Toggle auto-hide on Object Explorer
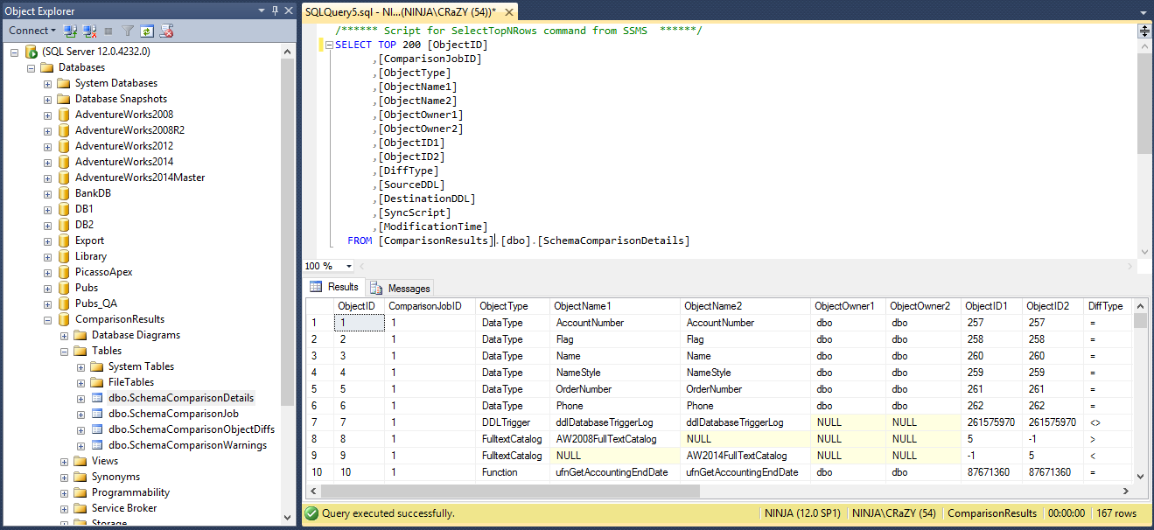 274,10
